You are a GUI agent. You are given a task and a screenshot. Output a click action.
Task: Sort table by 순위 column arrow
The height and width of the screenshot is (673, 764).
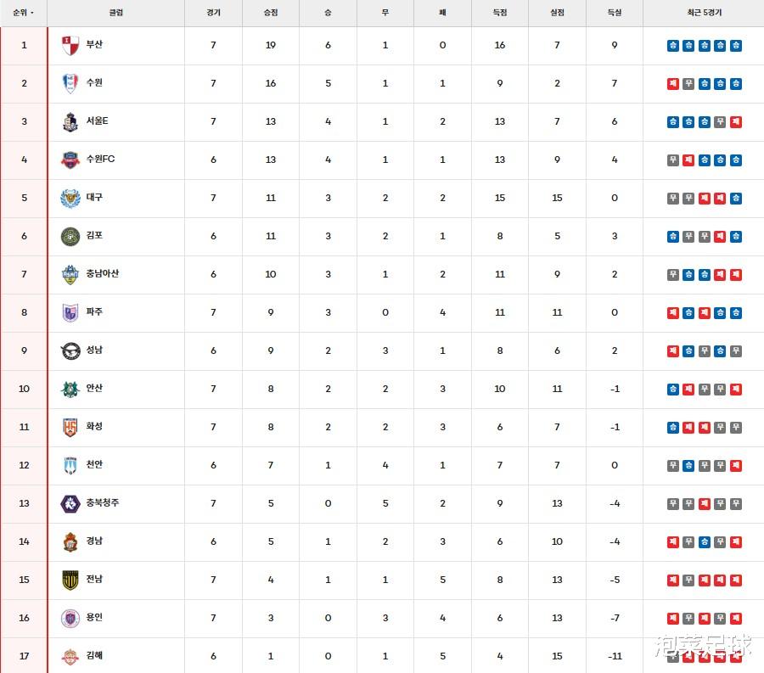33,14
